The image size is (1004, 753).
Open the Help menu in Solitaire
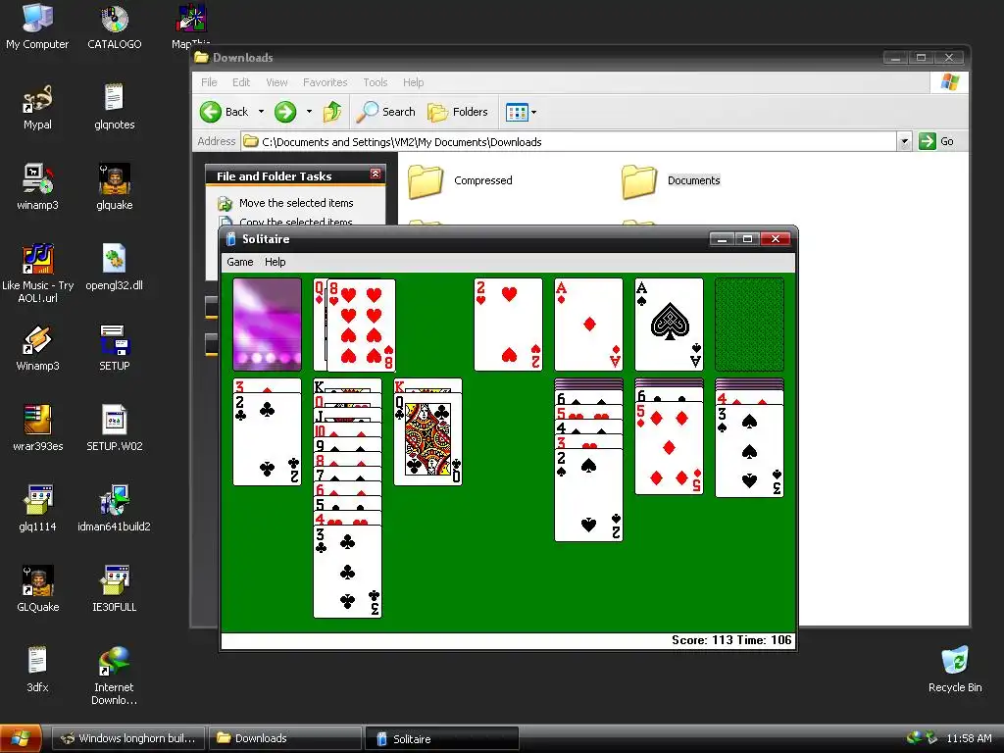click(275, 262)
